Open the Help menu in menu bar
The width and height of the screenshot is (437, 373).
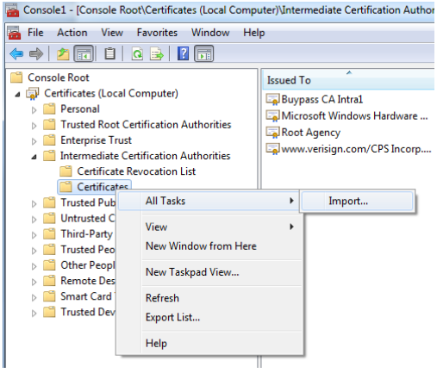click(x=254, y=33)
